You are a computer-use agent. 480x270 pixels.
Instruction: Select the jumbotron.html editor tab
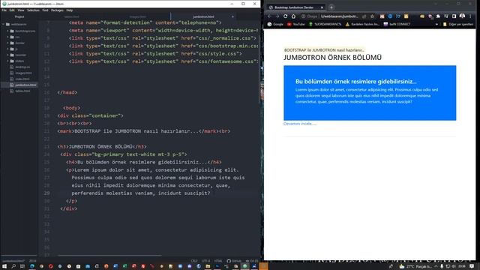click(x=203, y=16)
